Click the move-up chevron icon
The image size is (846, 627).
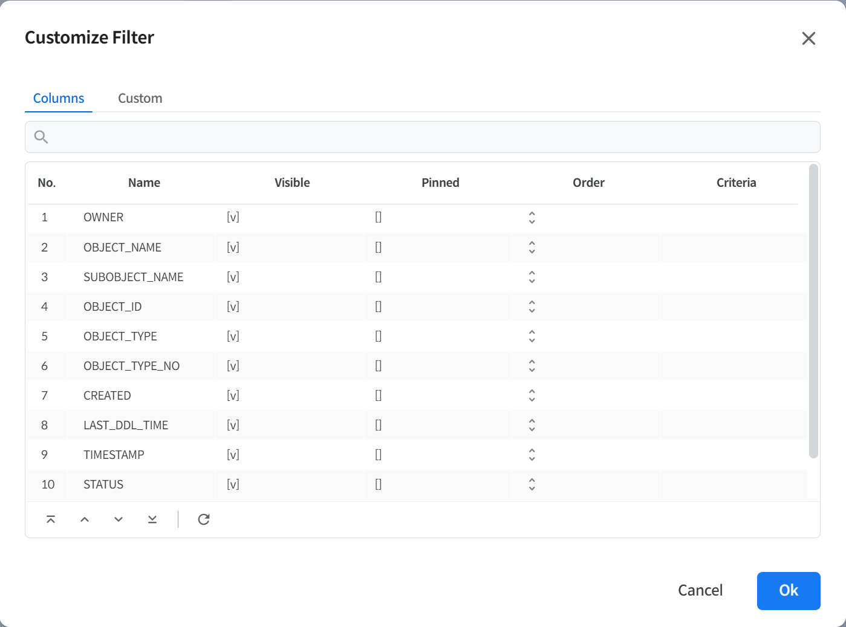tap(85, 519)
